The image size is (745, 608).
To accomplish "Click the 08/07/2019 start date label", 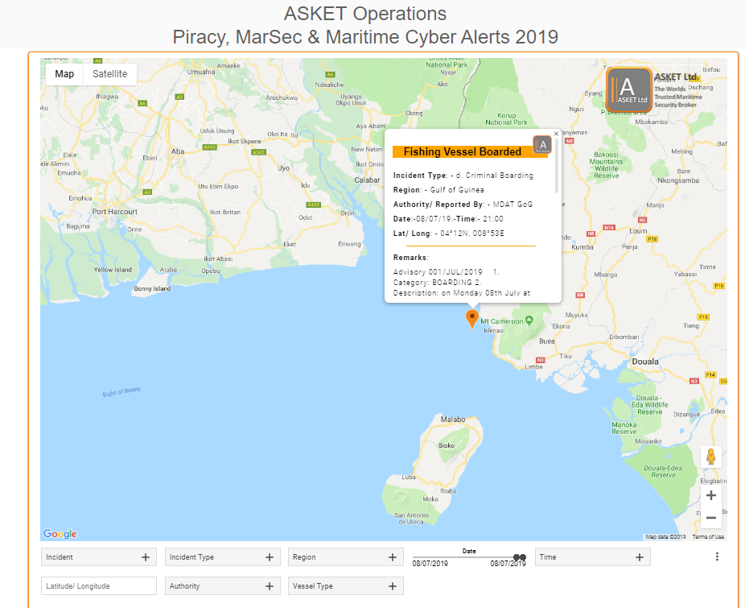I will (430, 564).
